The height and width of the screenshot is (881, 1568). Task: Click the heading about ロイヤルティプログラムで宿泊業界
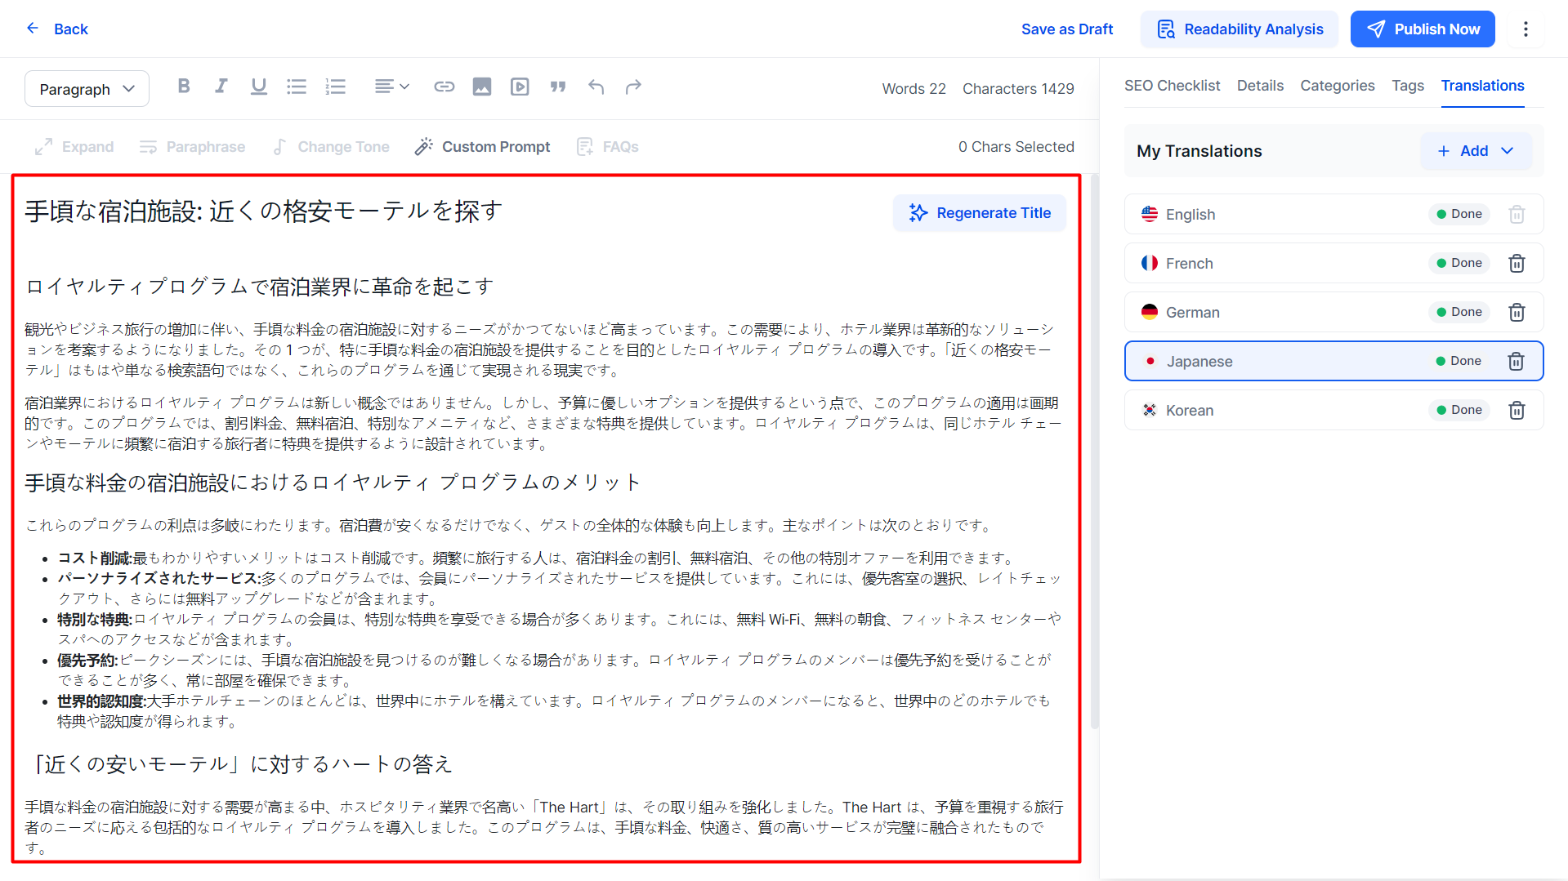[259, 287]
